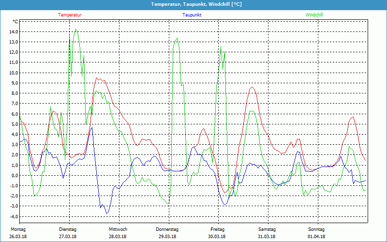Click the 4,0 y-axis value

click(x=15, y=135)
